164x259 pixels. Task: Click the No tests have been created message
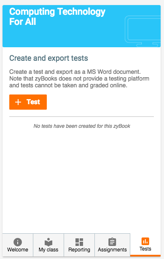[x=82, y=126]
